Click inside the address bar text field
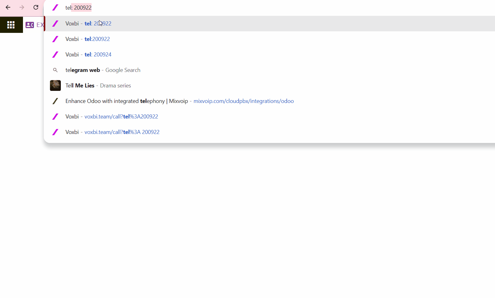495x298 pixels. click(217, 8)
